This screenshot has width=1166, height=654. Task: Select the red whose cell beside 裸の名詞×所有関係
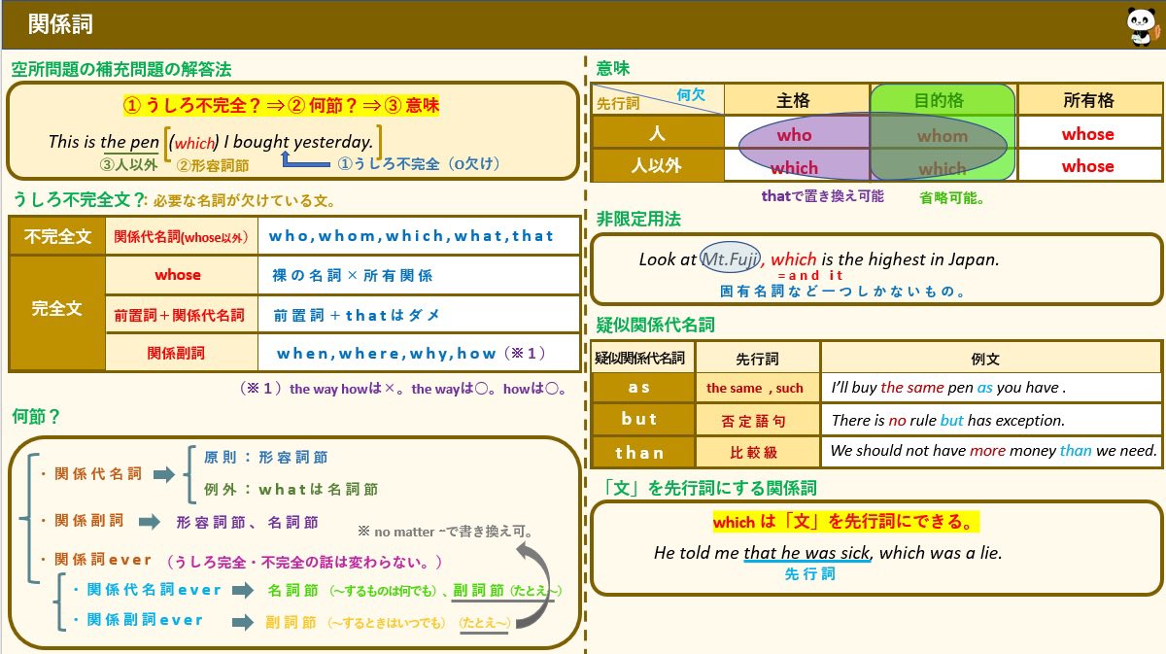tap(182, 275)
